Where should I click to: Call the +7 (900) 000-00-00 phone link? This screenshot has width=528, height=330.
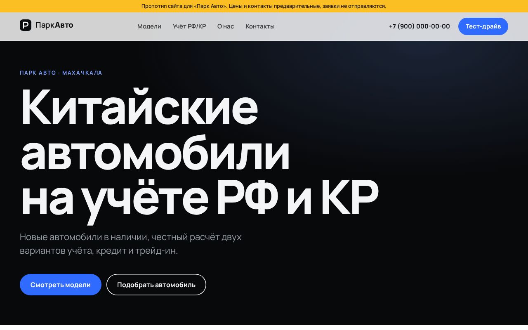tap(420, 26)
